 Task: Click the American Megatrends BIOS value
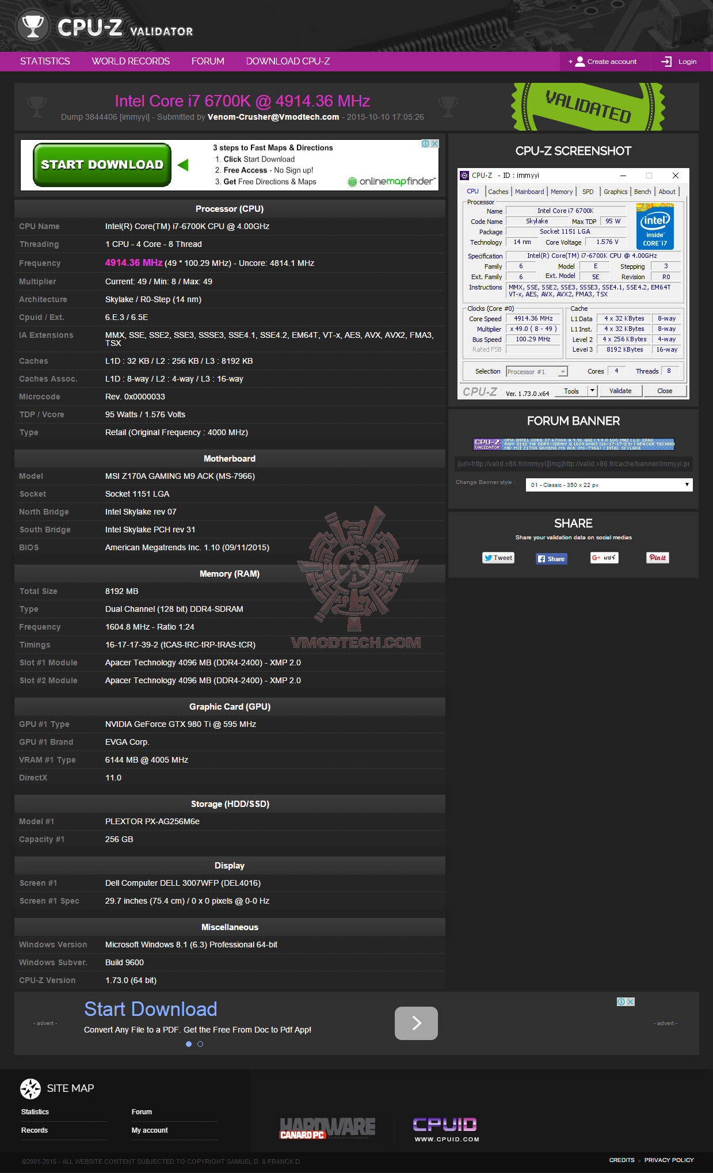(x=187, y=547)
